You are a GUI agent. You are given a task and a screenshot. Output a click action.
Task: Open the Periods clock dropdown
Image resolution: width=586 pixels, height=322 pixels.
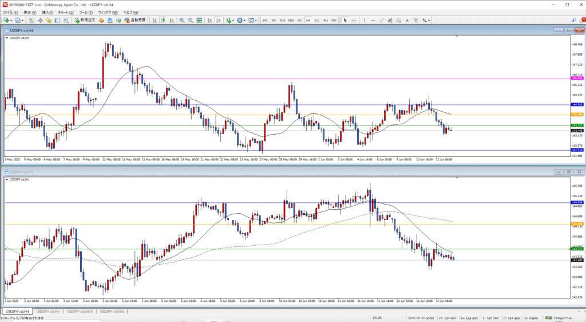click(241, 20)
